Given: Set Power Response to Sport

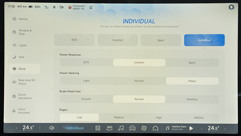Looking at the screenshot, I should coord(192,63).
